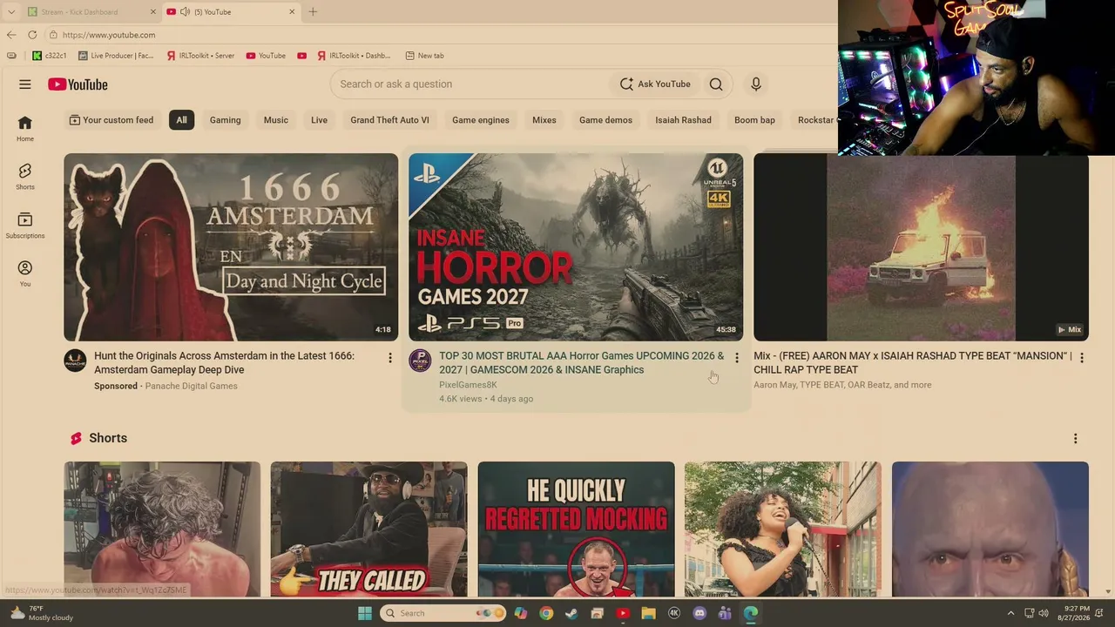Screen dimensions: 1115x627
Task: Select the All filter chip
Action: coord(181,120)
